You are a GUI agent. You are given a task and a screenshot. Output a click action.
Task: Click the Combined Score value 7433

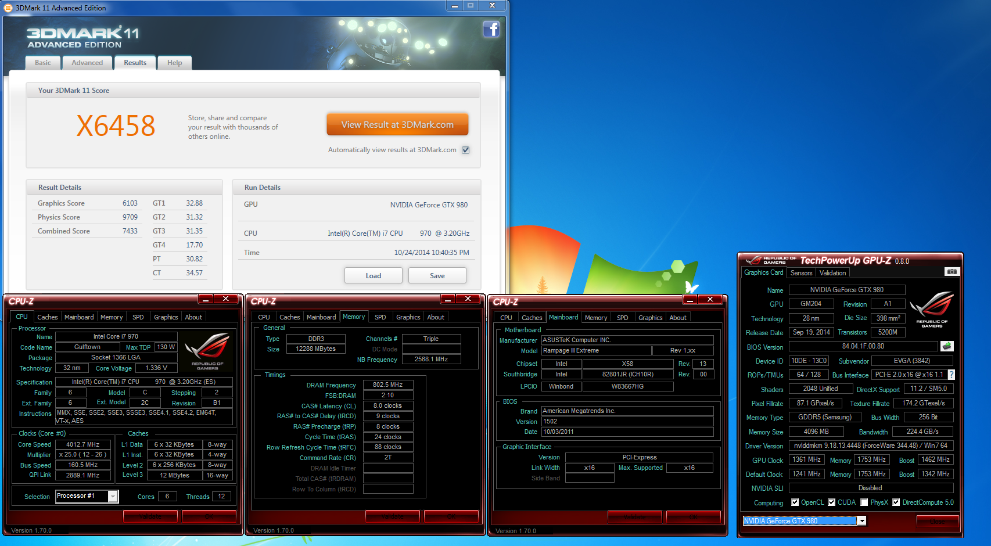point(130,231)
